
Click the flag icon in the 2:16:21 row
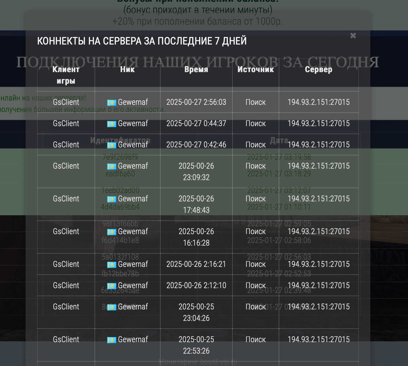coord(112,265)
